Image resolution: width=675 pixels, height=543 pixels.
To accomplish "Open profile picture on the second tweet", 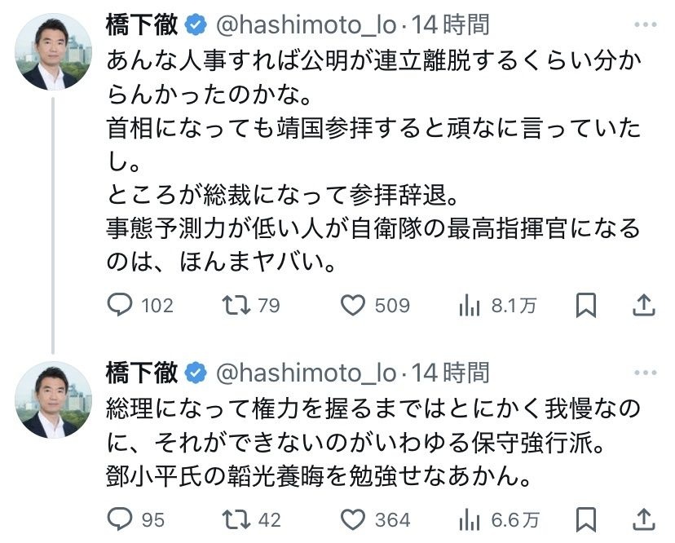I will point(53,400).
